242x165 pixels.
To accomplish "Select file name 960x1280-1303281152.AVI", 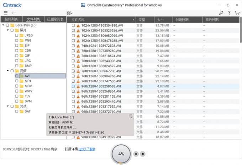I will pos(101,97).
